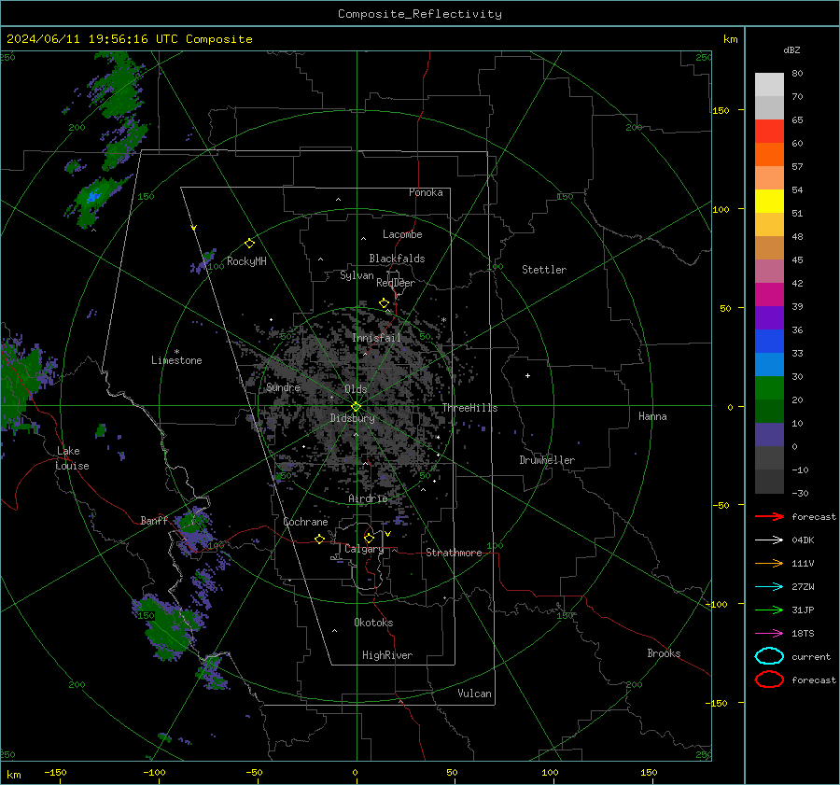Click the dBZ legend heading
Image resolution: width=840 pixels, height=785 pixels.
[x=791, y=49]
